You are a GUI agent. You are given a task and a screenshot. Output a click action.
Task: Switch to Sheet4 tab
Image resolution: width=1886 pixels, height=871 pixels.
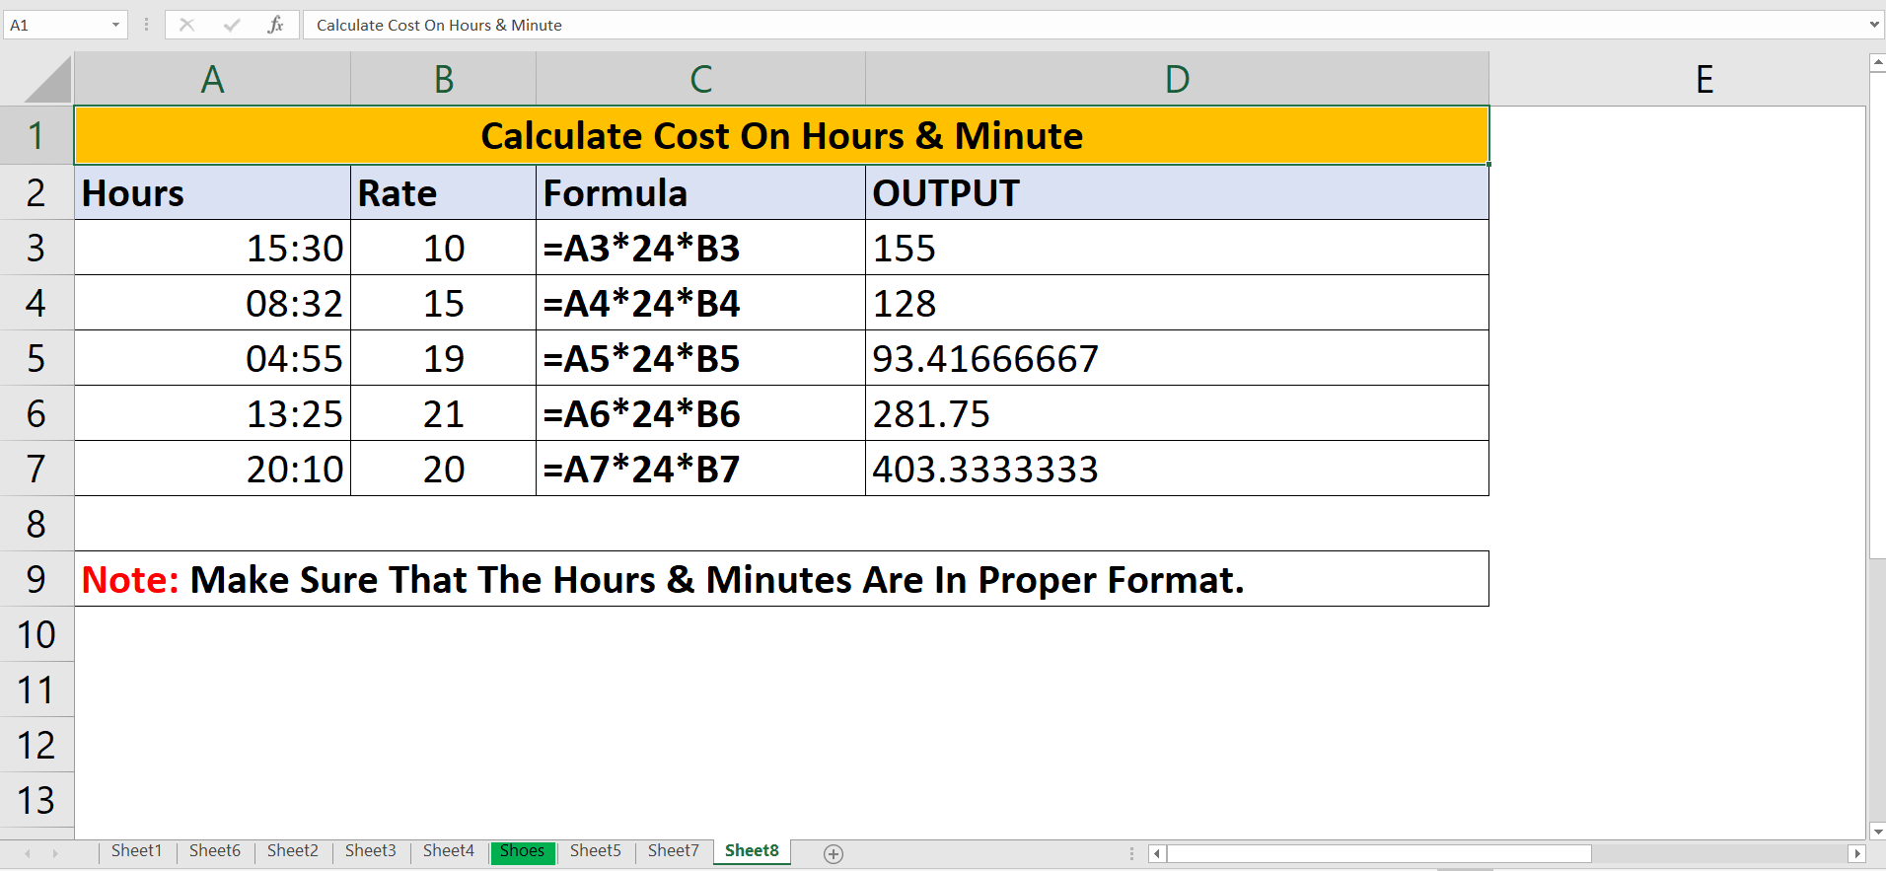click(x=449, y=850)
